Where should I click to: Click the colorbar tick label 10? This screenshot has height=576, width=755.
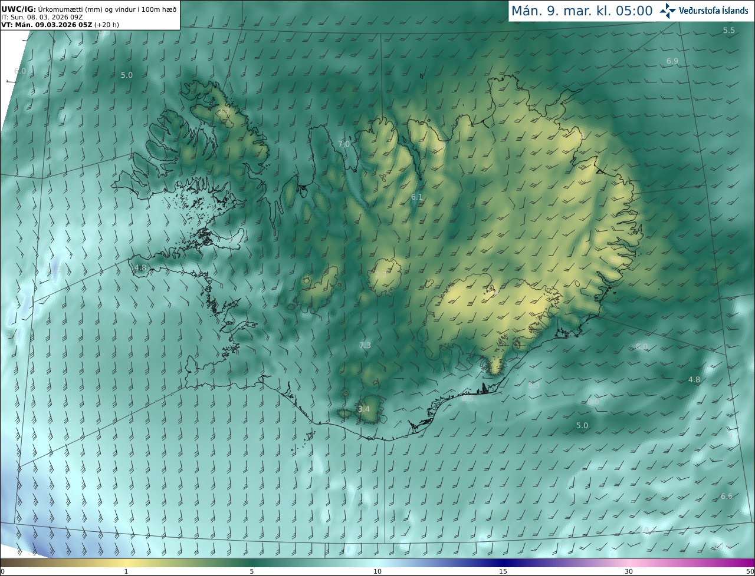tap(377, 571)
